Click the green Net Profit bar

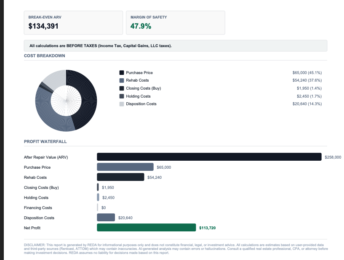[x=147, y=227]
